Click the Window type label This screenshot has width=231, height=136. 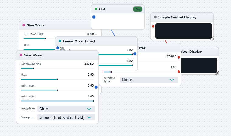pyautogui.click(x=109, y=80)
